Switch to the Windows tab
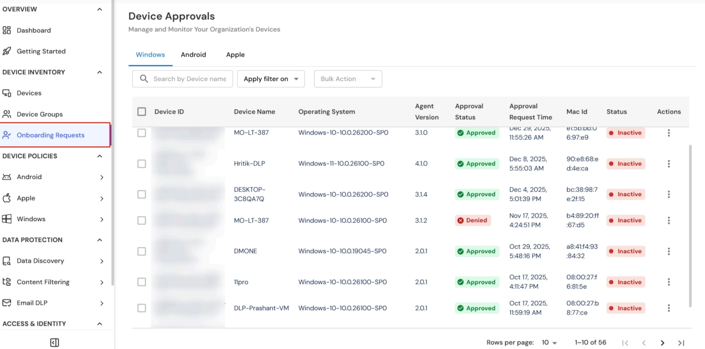Screen dimensions: 705x349 (x=150, y=55)
